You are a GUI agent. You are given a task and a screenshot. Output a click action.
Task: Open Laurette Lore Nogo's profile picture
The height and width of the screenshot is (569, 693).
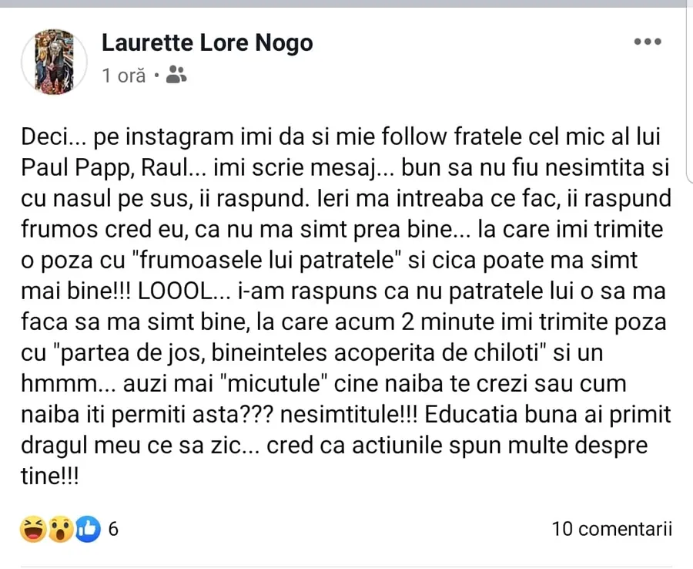click(x=54, y=62)
